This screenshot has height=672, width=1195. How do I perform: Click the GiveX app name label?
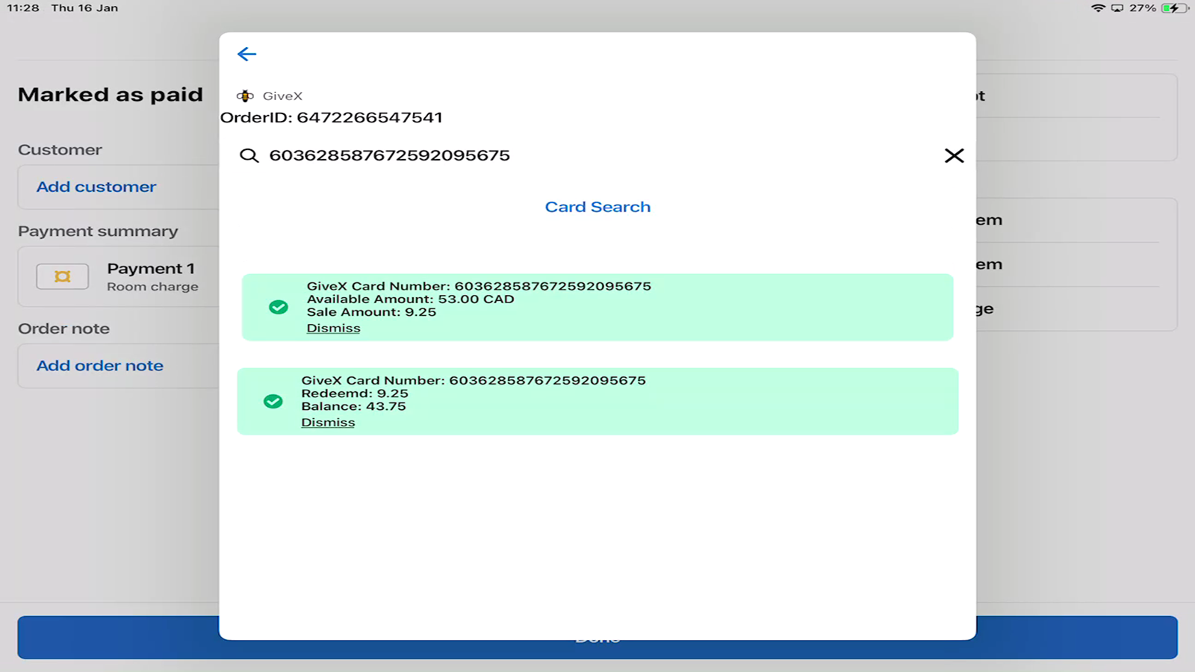282,96
